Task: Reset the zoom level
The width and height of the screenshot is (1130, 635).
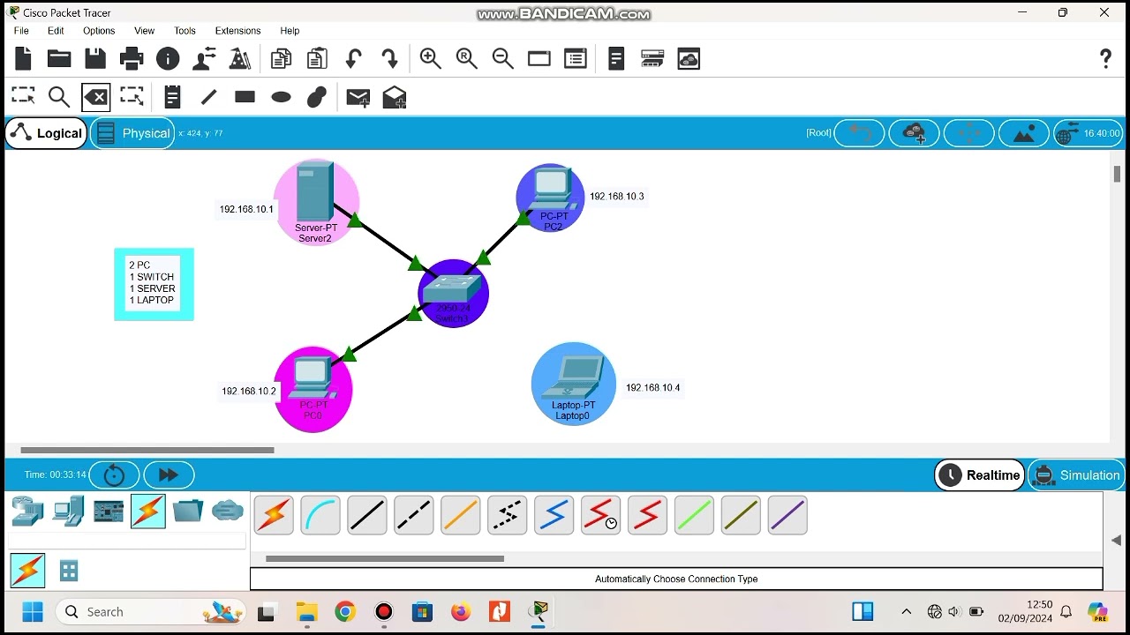Action: (467, 59)
